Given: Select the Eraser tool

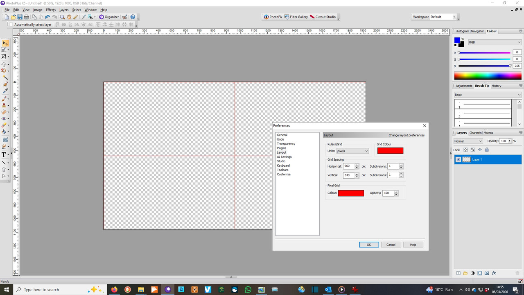Looking at the screenshot, I should coord(5,125).
